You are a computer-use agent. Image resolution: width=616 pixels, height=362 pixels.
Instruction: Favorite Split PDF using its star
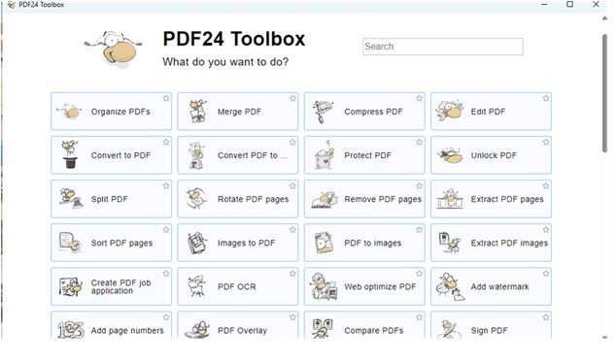point(166,185)
